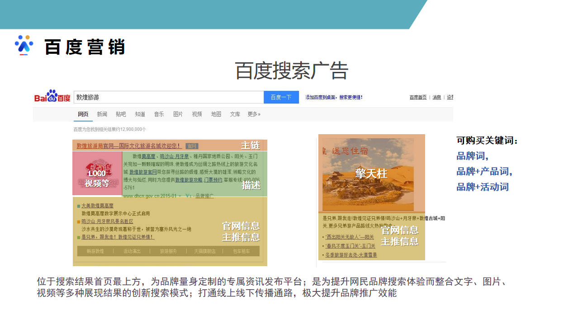Viewport: 568px width, 319px height.
Task: Click the 添加百度到桌面 link
Action: 334,97
